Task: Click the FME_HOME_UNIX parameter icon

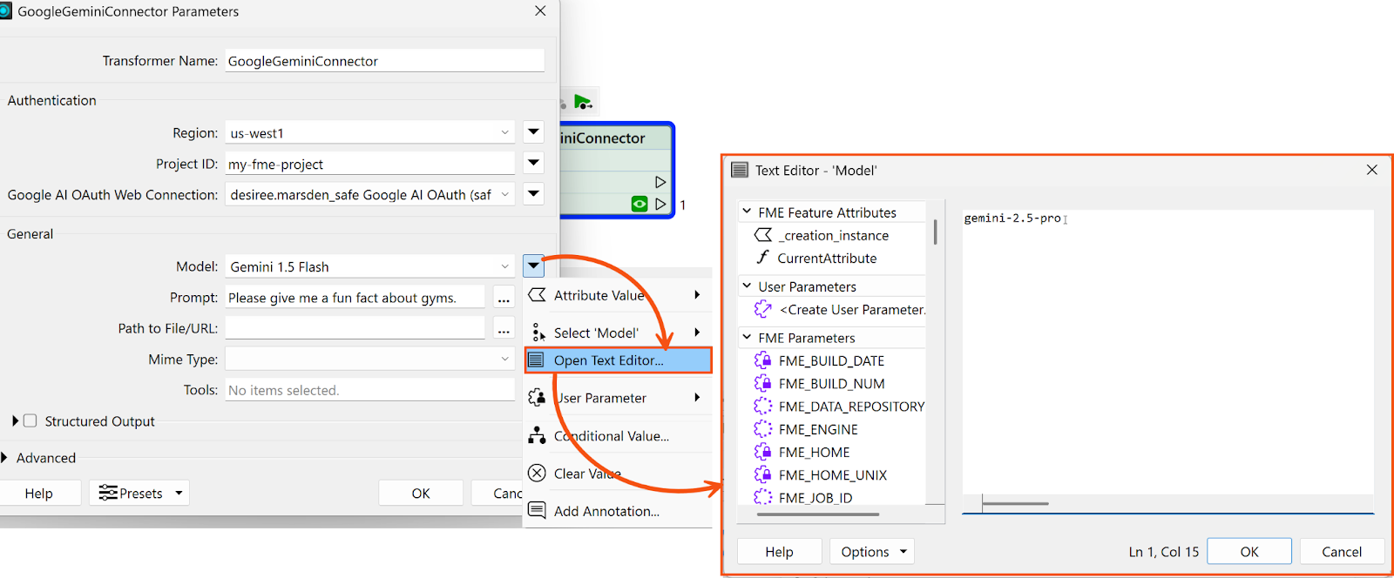Action: click(763, 474)
